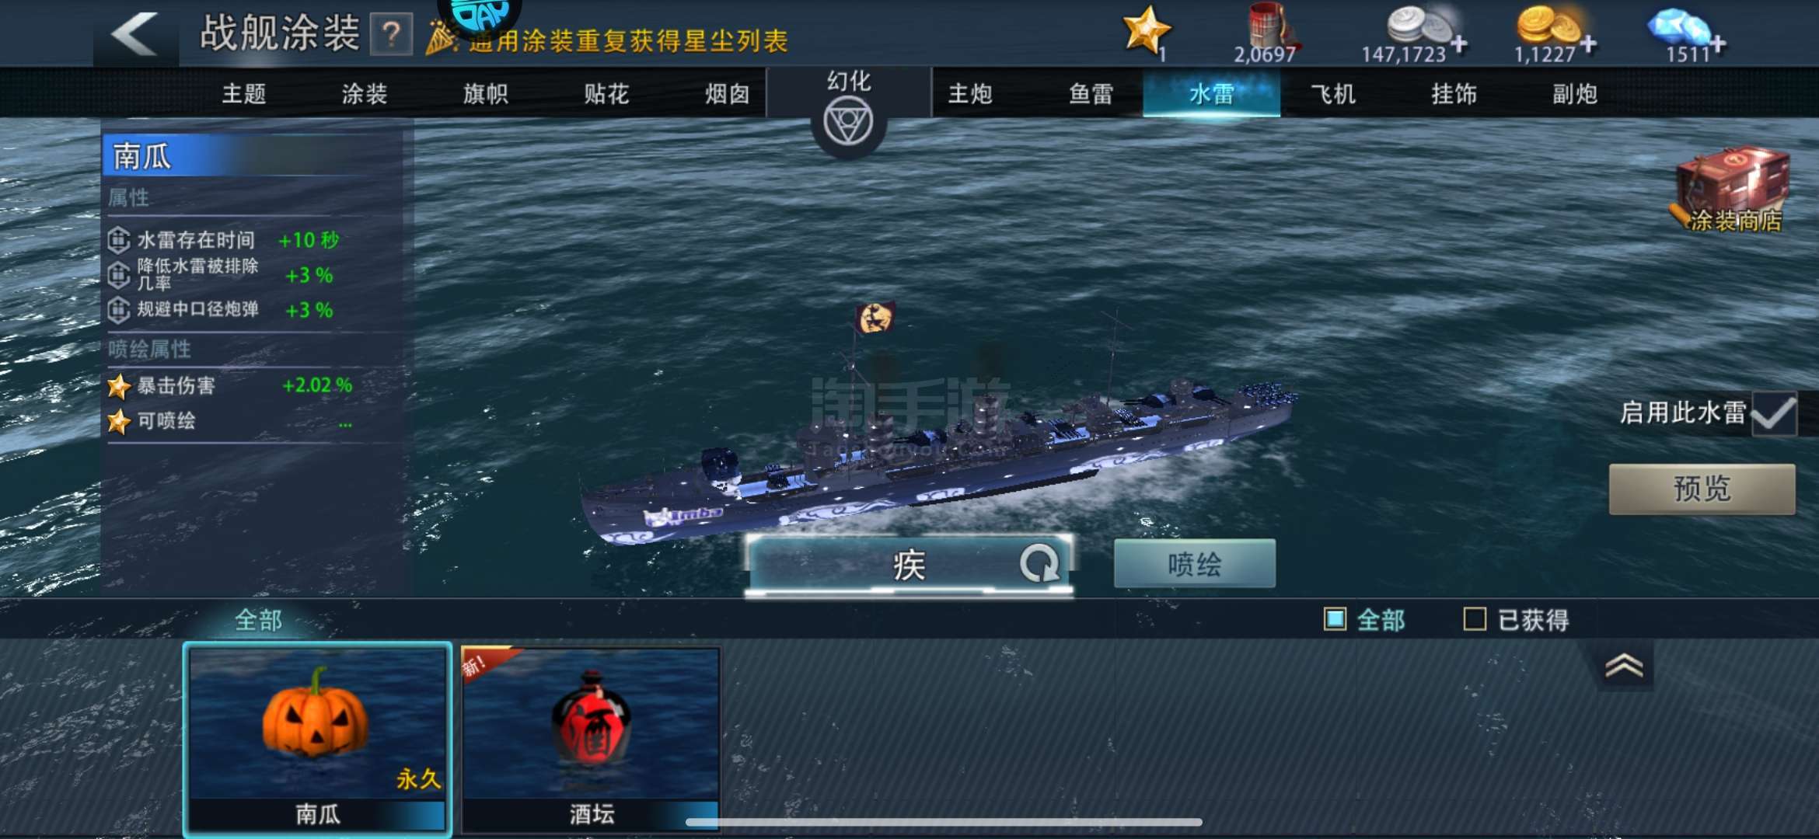This screenshot has width=1819, height=839.
Task: Click the 预览 preview button
Action: tap(1702, 489)
